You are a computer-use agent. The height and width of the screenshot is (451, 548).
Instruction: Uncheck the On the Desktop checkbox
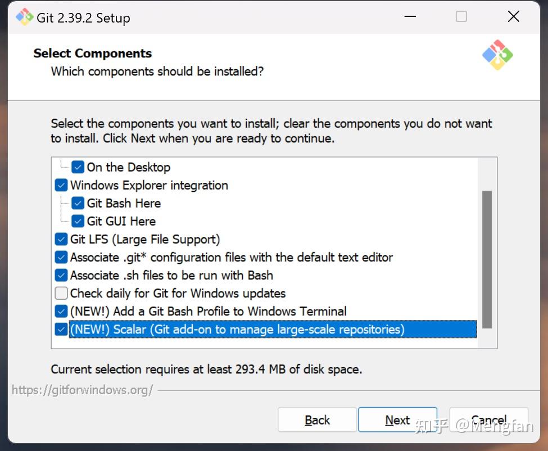point(78,167)
